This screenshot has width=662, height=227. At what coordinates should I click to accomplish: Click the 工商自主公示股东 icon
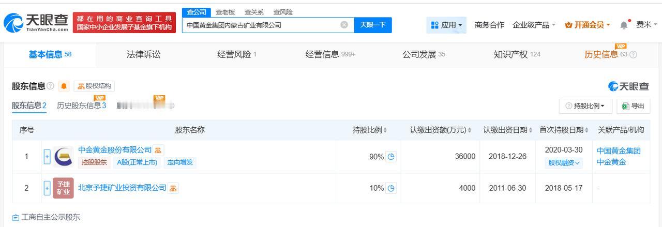coord(16,218)
